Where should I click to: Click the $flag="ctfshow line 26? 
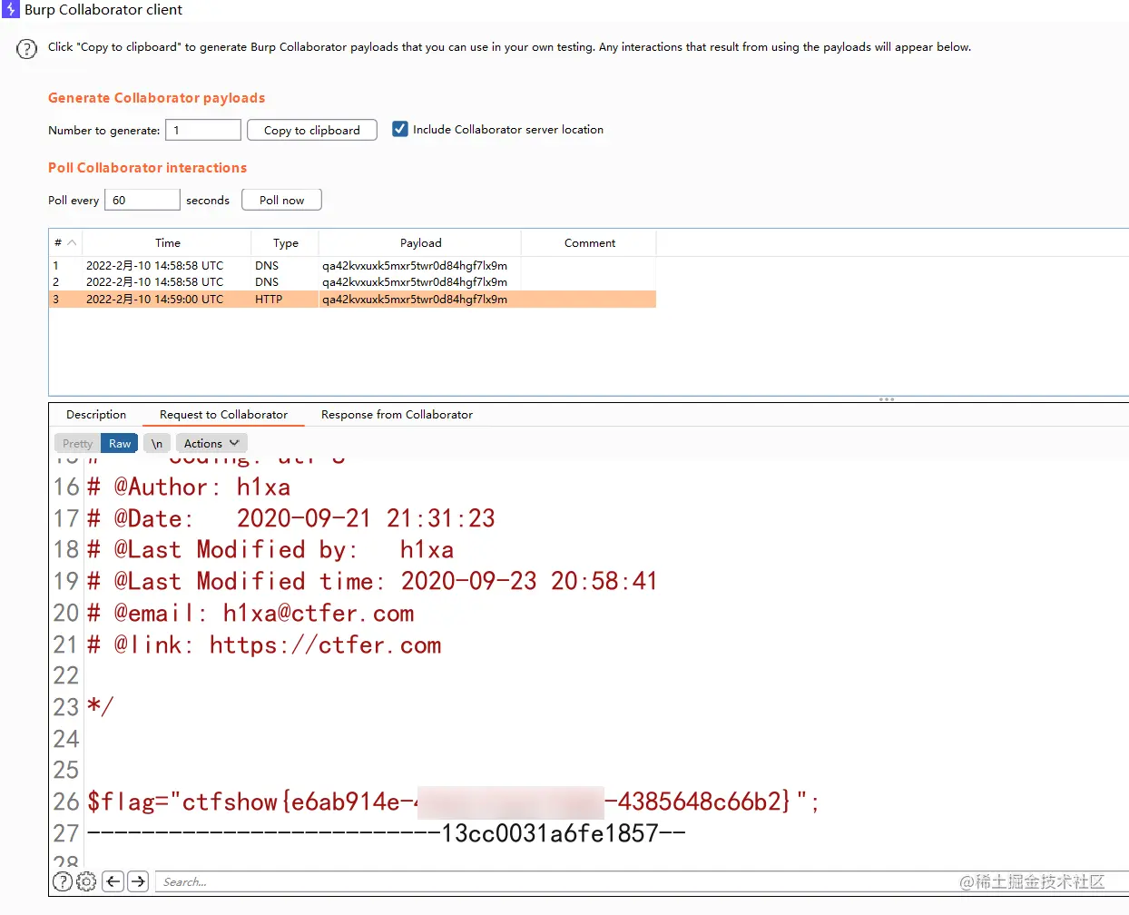click(x=454, y=802)
